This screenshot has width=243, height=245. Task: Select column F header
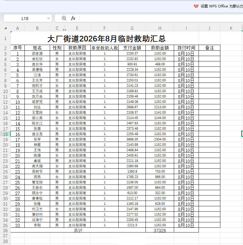pos(105,28)
